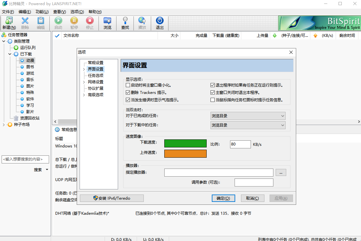The width and height of the screenshot is (361, 241).
Task: Click the search input box in sidebar
Action: coord(25,159)
